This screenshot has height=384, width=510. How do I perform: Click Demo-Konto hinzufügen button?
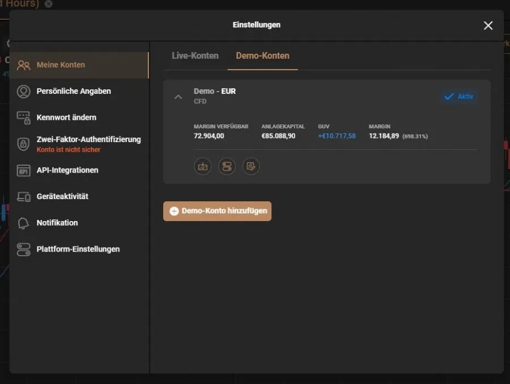(x=217, y=211)
